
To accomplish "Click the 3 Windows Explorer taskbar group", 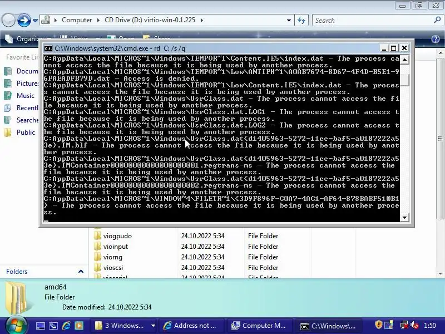I will [120, 326].
